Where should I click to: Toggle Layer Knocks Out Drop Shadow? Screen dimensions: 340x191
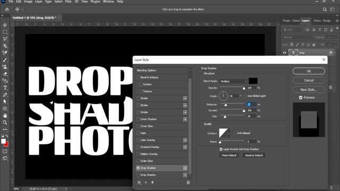tap(221, 149)
